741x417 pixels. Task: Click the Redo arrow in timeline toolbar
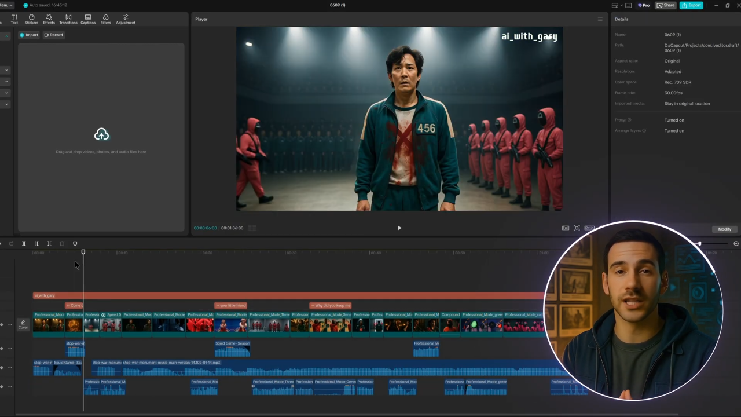11,244
